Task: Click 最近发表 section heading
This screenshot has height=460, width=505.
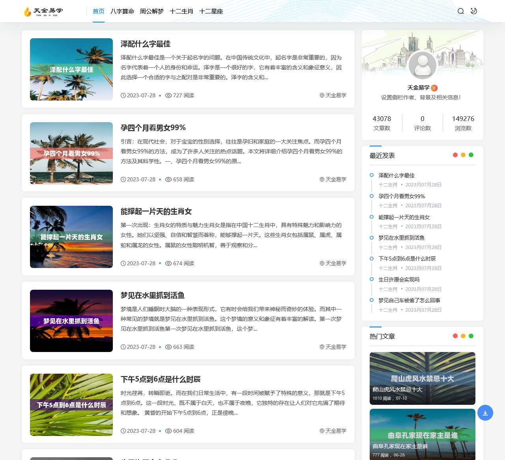Action: [x=382, y=155]
